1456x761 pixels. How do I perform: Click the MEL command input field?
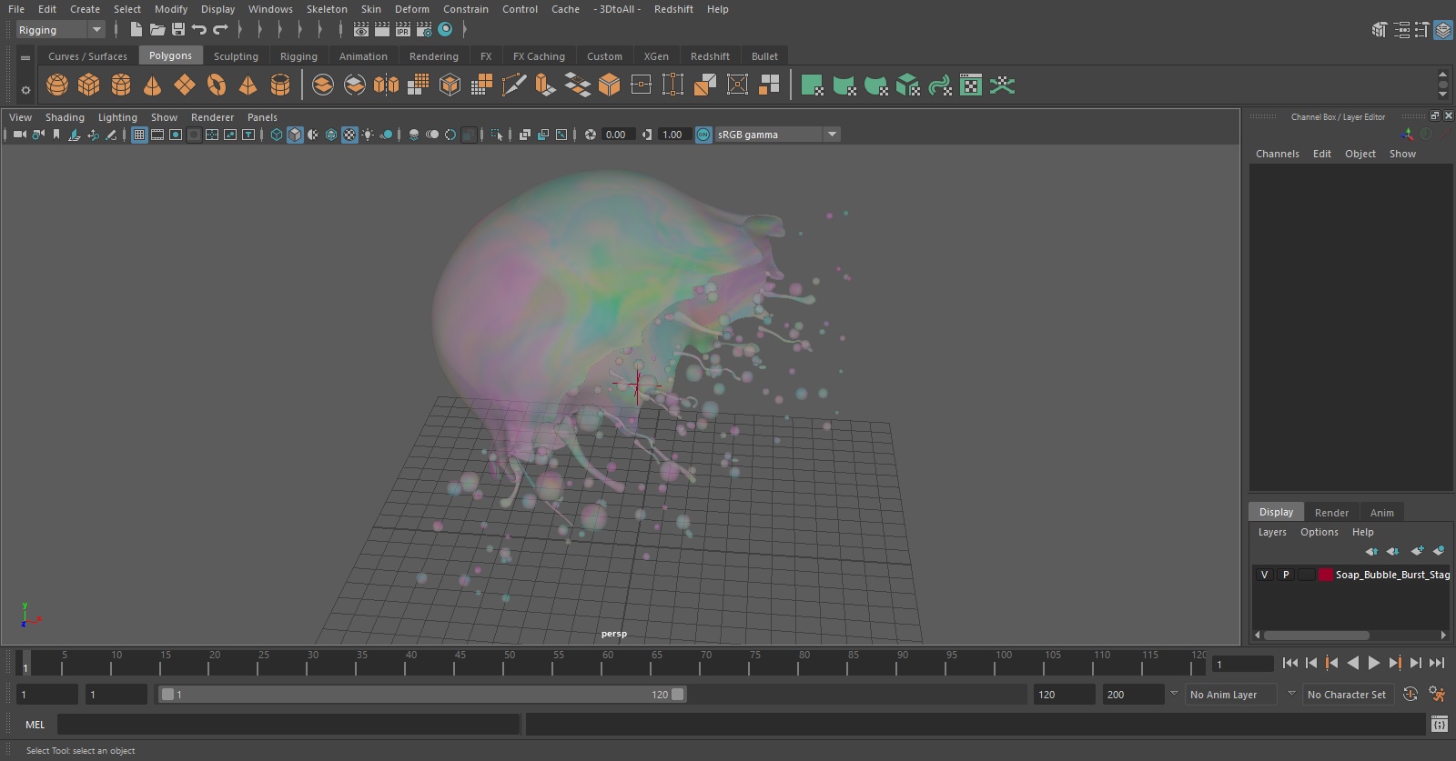pos(288,725)
